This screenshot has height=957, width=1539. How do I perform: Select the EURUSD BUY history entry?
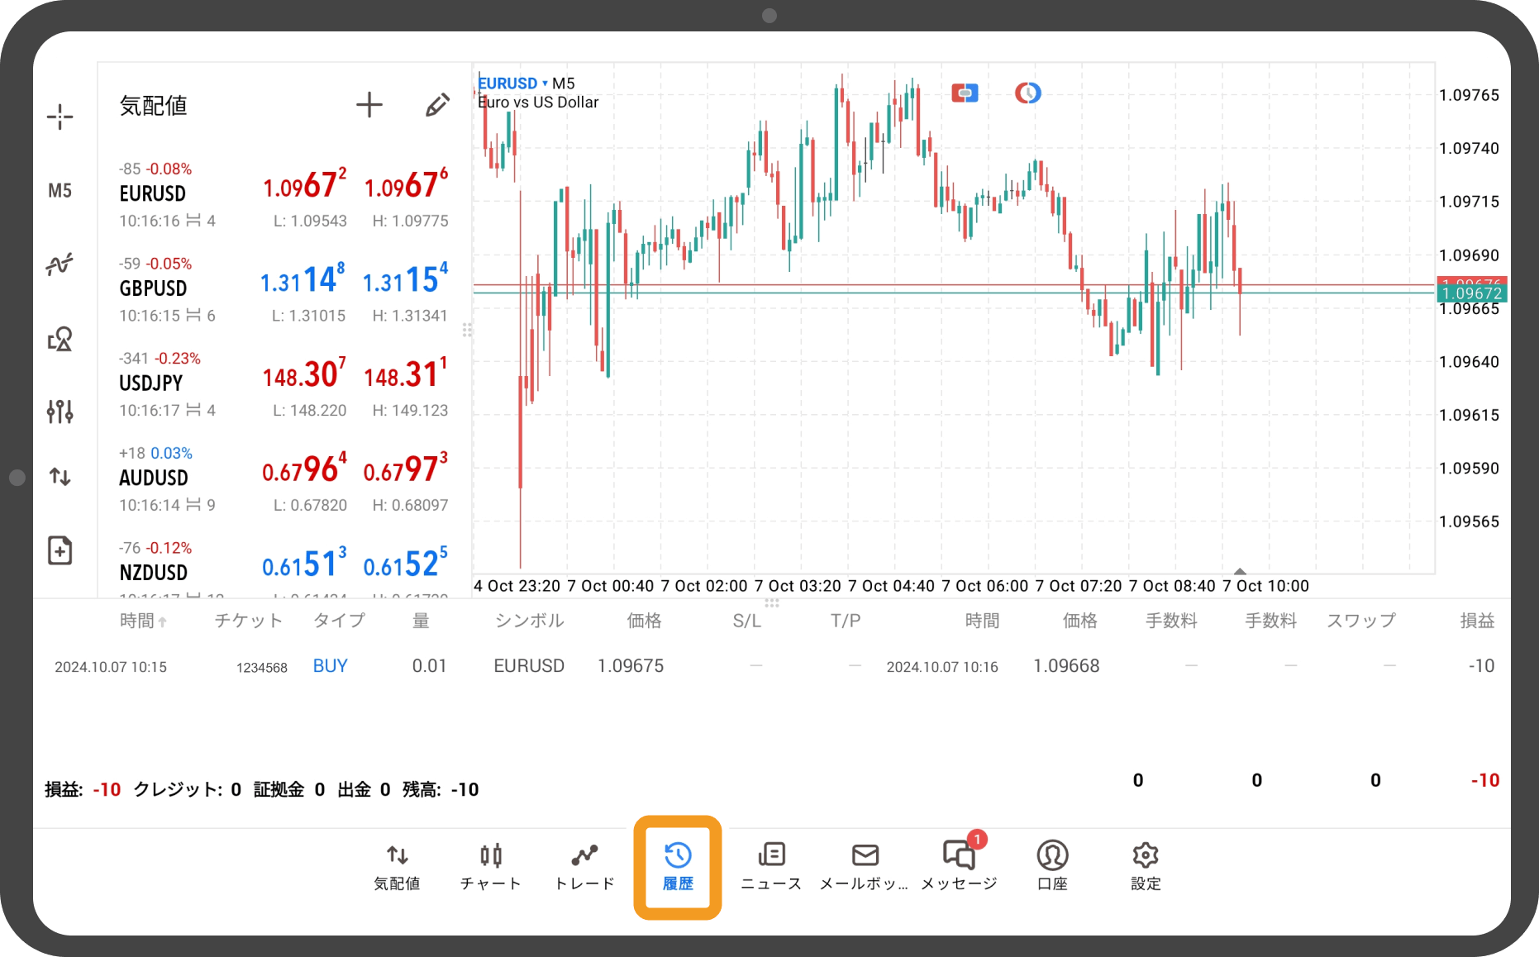529,666
